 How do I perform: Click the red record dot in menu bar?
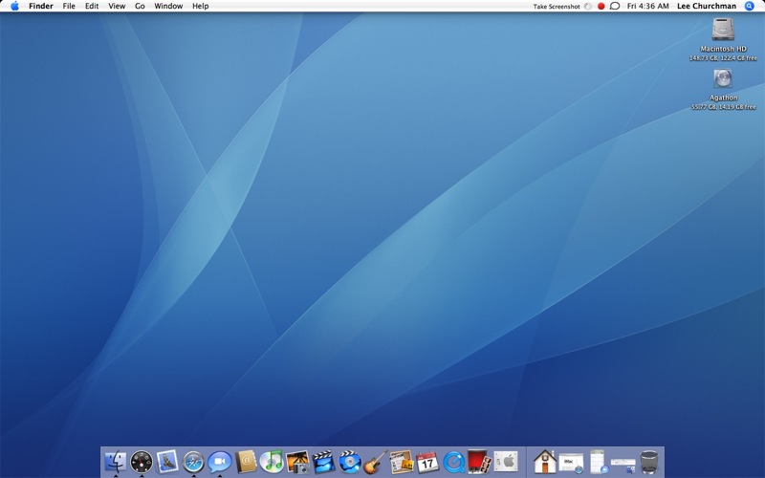(x=601, y=7)
